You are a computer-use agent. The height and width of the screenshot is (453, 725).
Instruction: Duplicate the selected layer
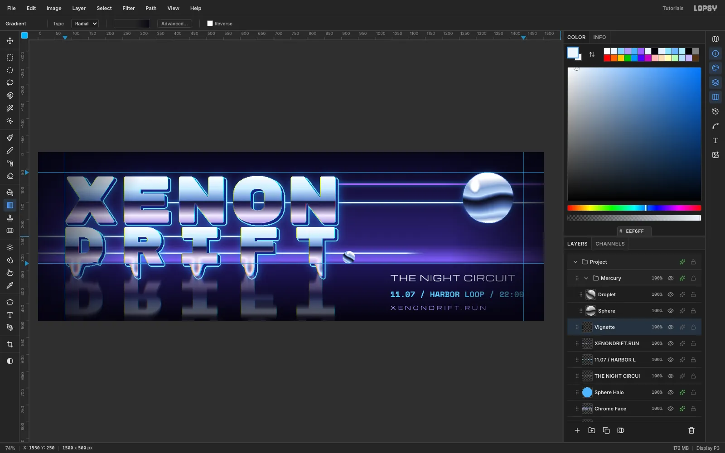coord(606,430)
